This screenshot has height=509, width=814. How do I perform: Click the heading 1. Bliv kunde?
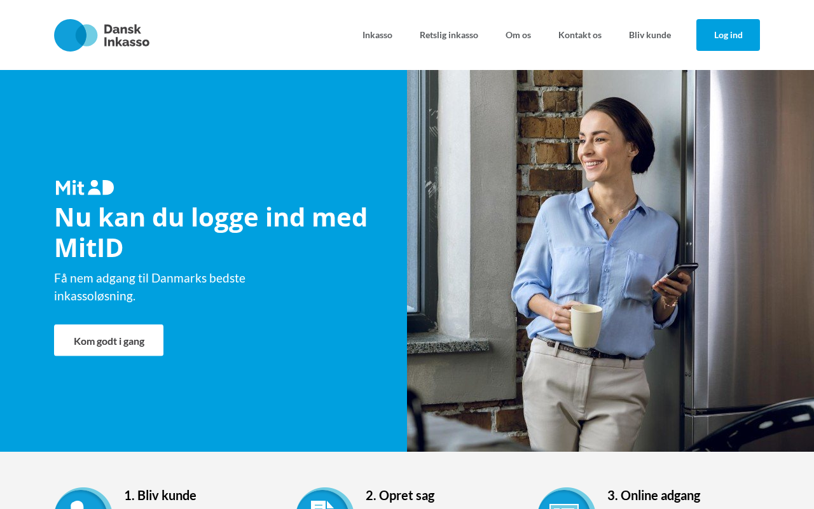160,495
